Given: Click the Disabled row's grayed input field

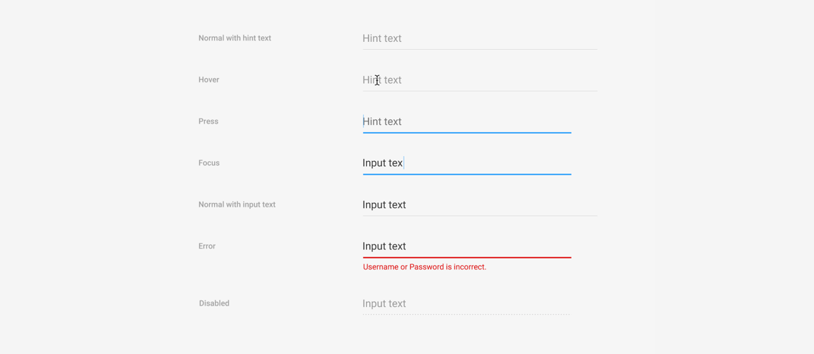Looking at the screenshot, I should click(467, 303).
